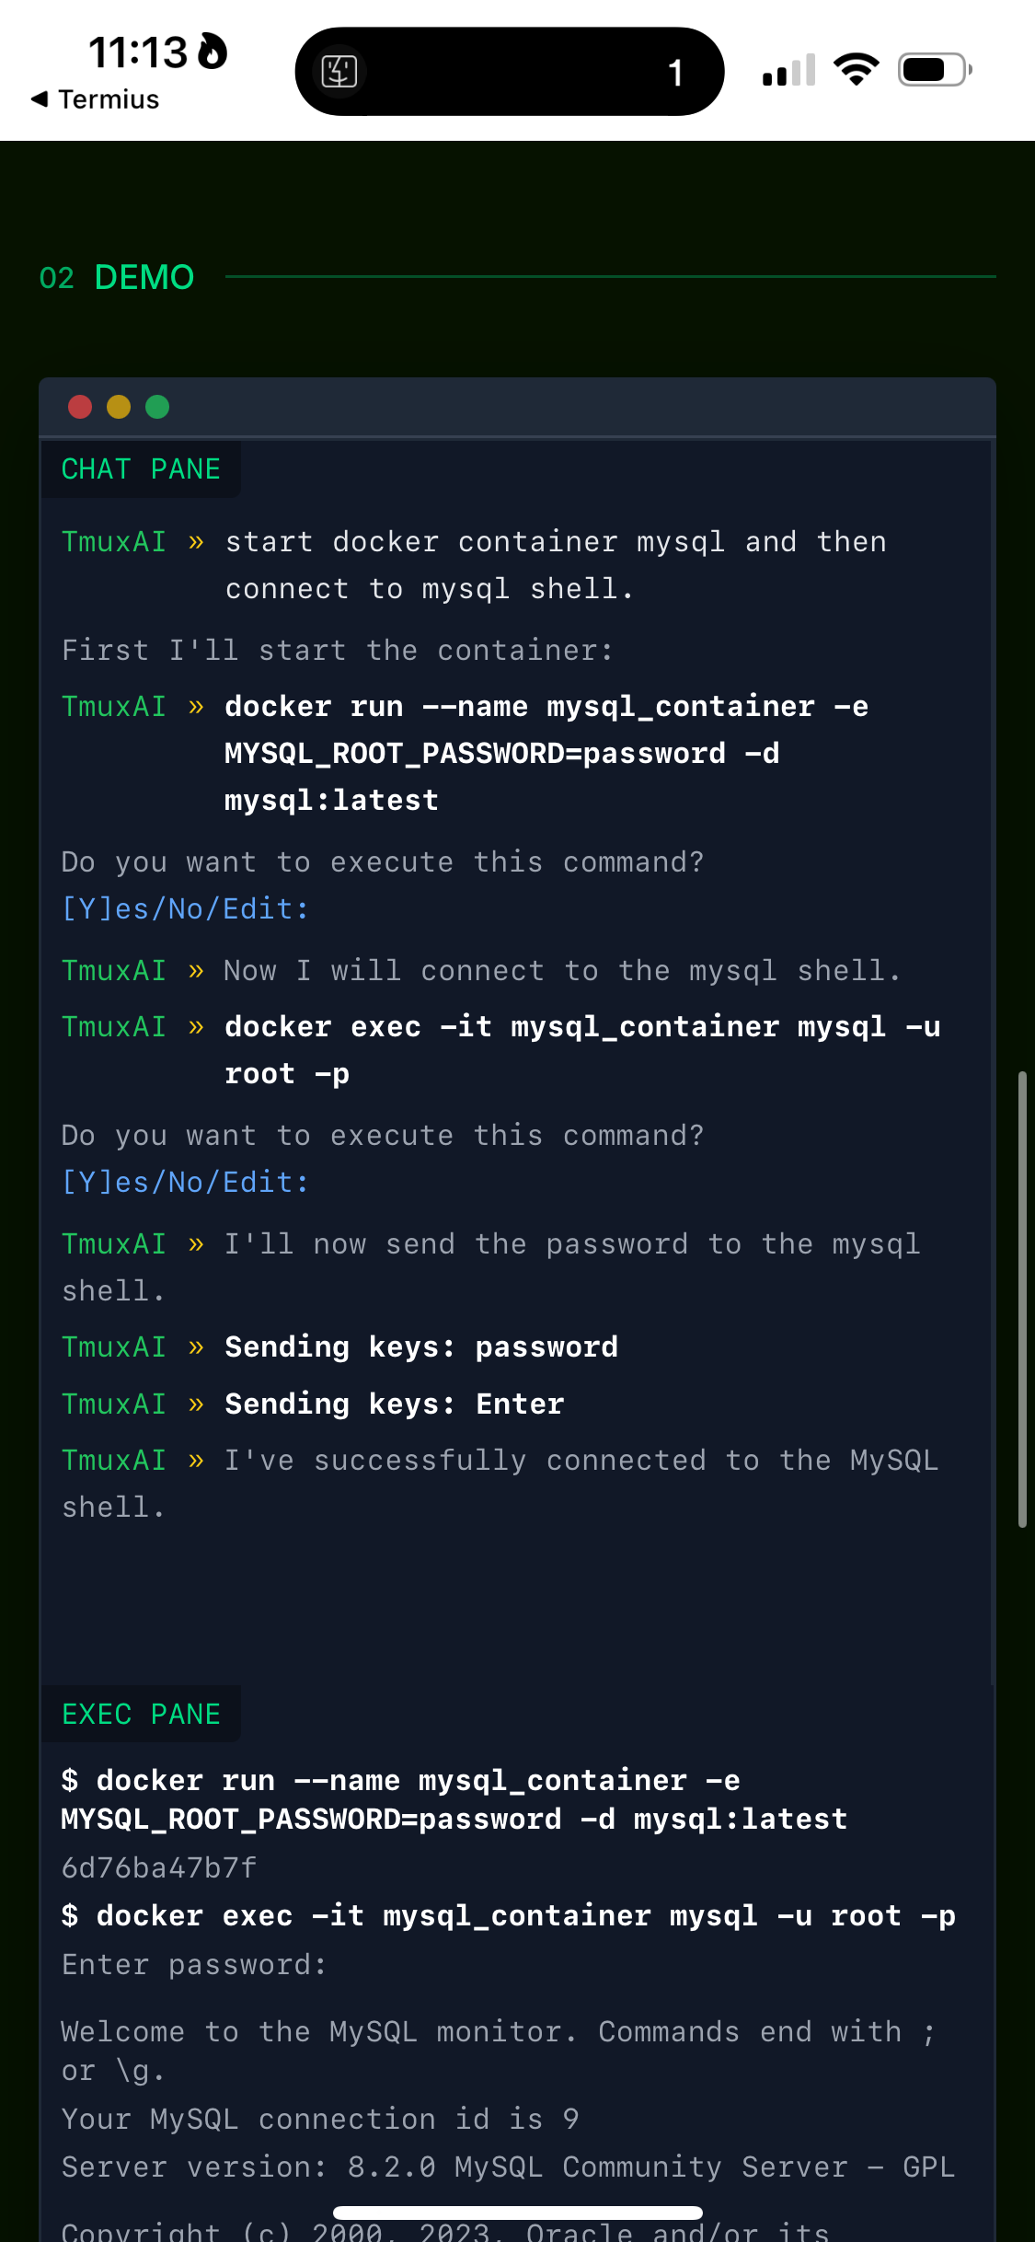Tap the battery indicator icon

coord(935,70)
